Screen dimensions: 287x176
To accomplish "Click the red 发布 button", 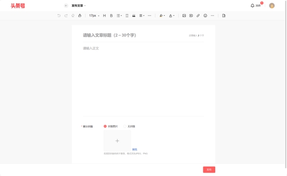I will [209, 170].
